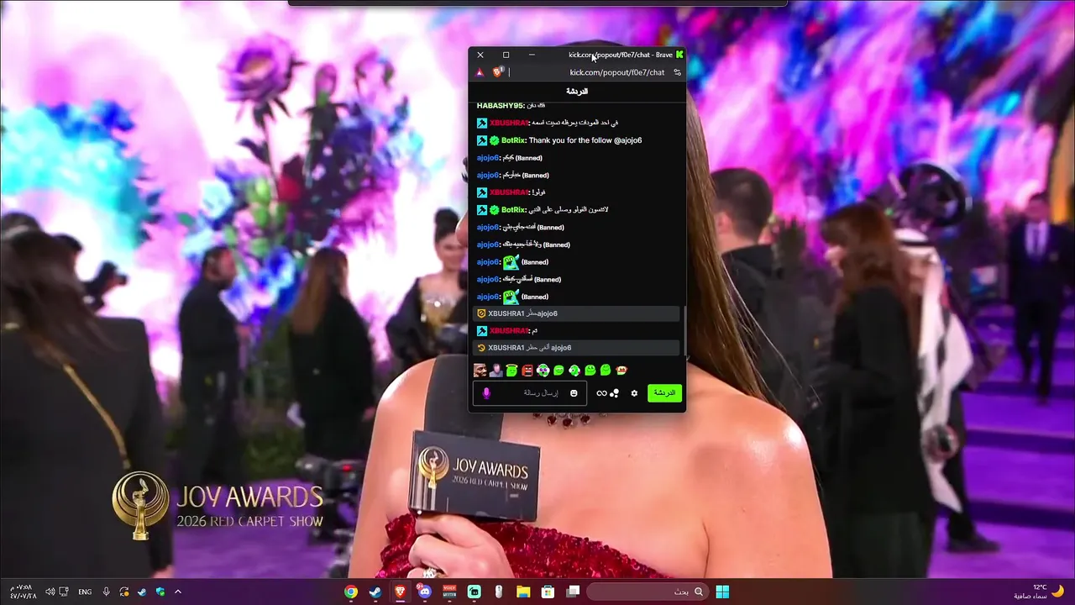Click the taskbar search box

pyautogui.click(x=647, y=592)
